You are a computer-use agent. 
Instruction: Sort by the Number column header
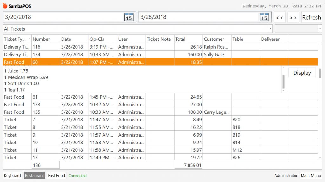[x=46, y=39]
